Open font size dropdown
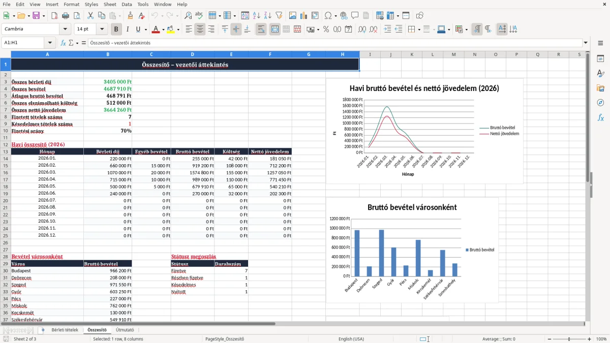 click(102, 29)
